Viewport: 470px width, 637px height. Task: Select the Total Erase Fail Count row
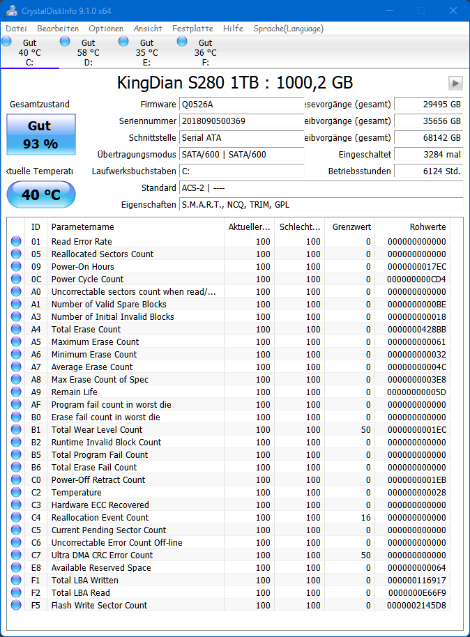click(x=229, y=467)
